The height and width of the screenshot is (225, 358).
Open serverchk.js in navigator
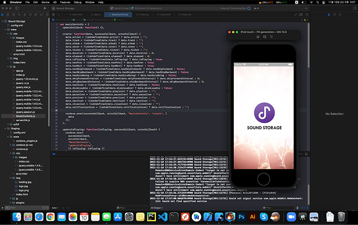coord(23,120)
